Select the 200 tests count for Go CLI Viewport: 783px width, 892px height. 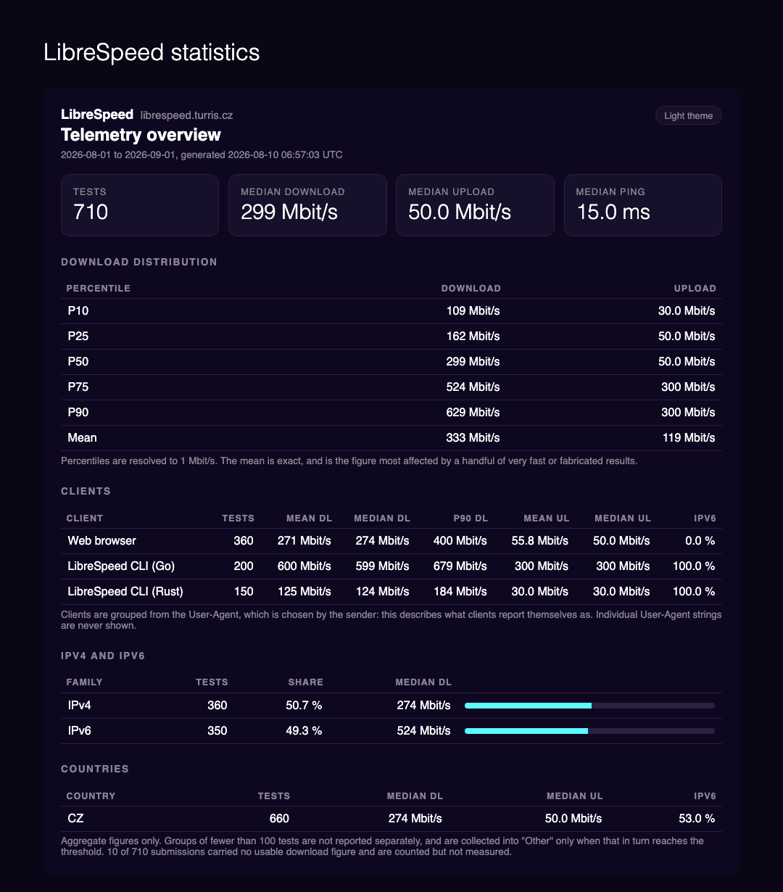[244, 566]
